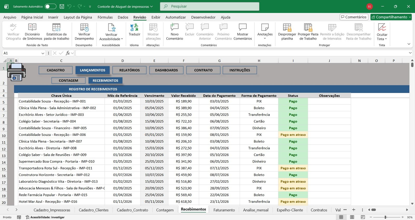Click the macro recording status icon
The height and width of the screenshot is (220, 415).
[x=19, y=217]
